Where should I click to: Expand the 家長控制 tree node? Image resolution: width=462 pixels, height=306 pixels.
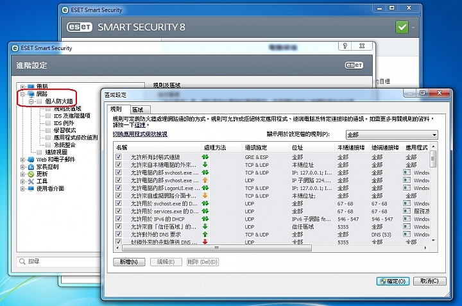(x=22, y=167)
